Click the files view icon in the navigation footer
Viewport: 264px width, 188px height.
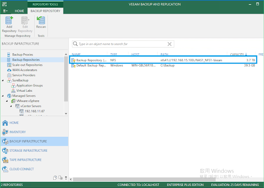click(55, 178)
